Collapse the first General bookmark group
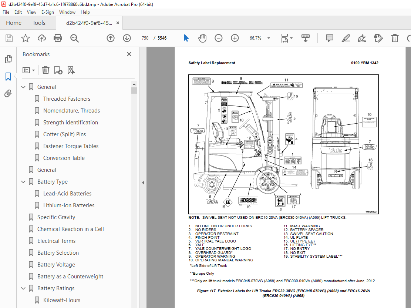This screenshot has width=411, height=308. [x=23, y=87]
